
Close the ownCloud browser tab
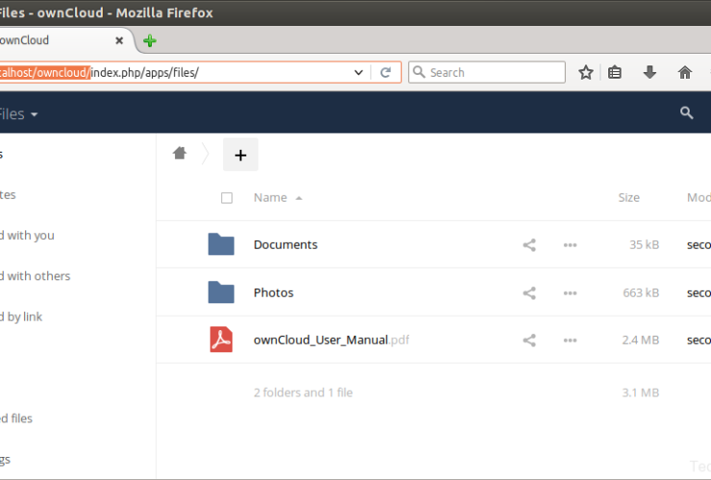pos(120,41)
